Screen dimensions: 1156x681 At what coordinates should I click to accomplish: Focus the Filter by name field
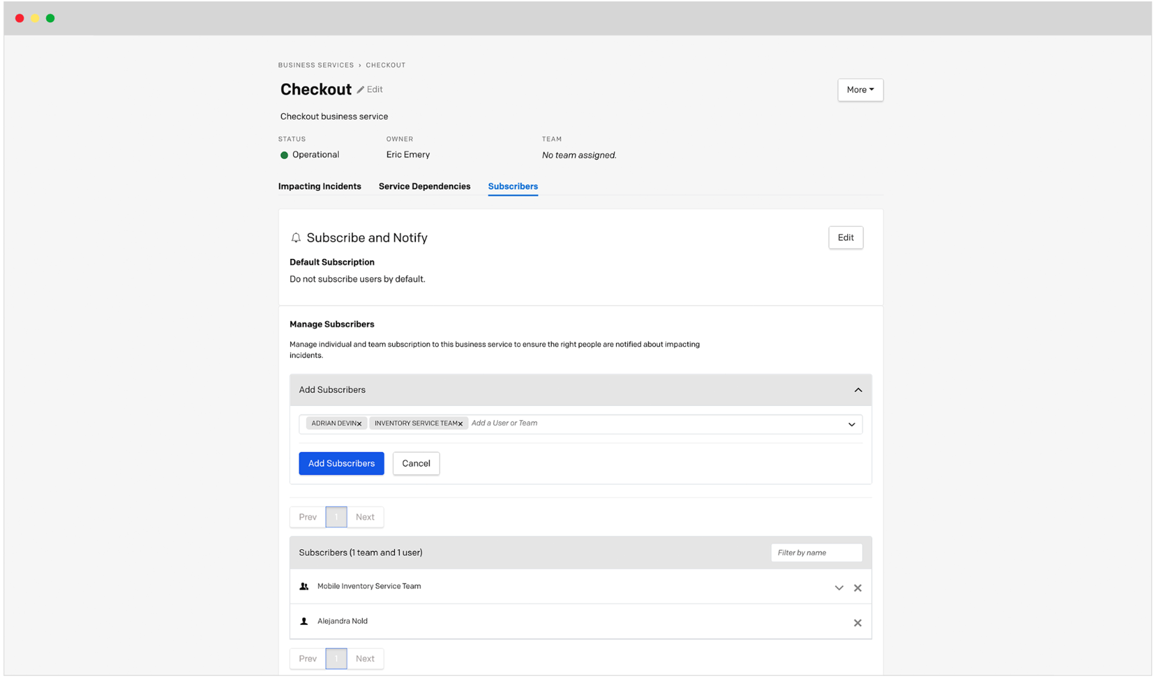point(816,553)
